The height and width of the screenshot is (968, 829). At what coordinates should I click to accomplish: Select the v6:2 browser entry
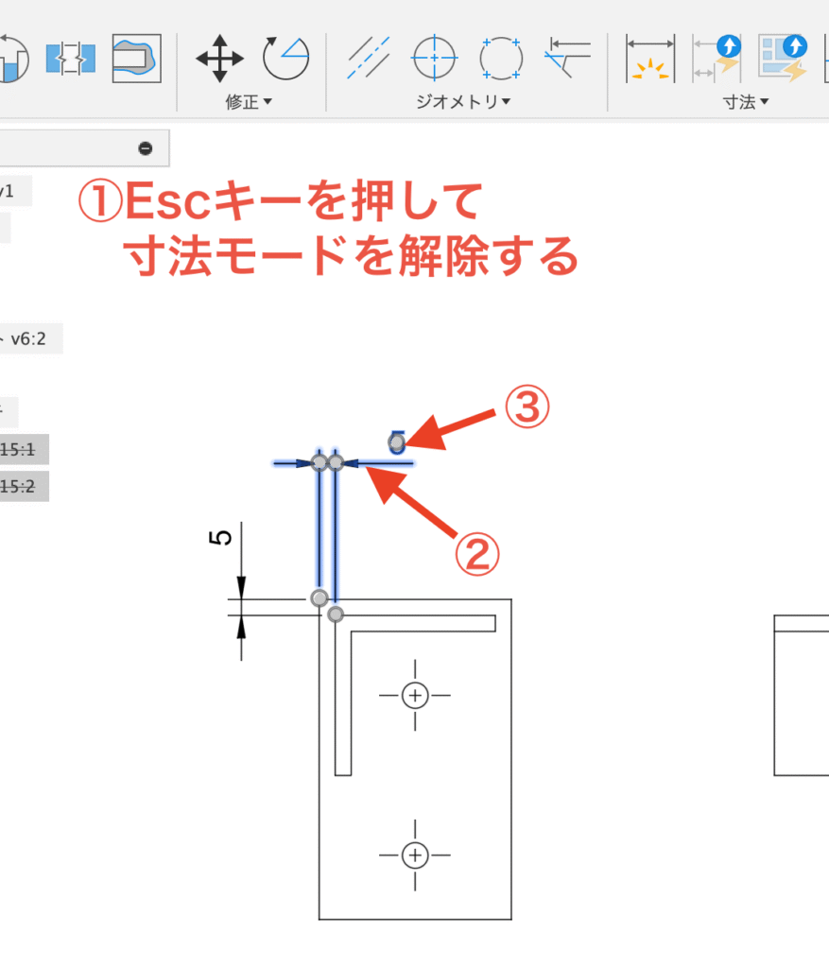pos(26,338)
